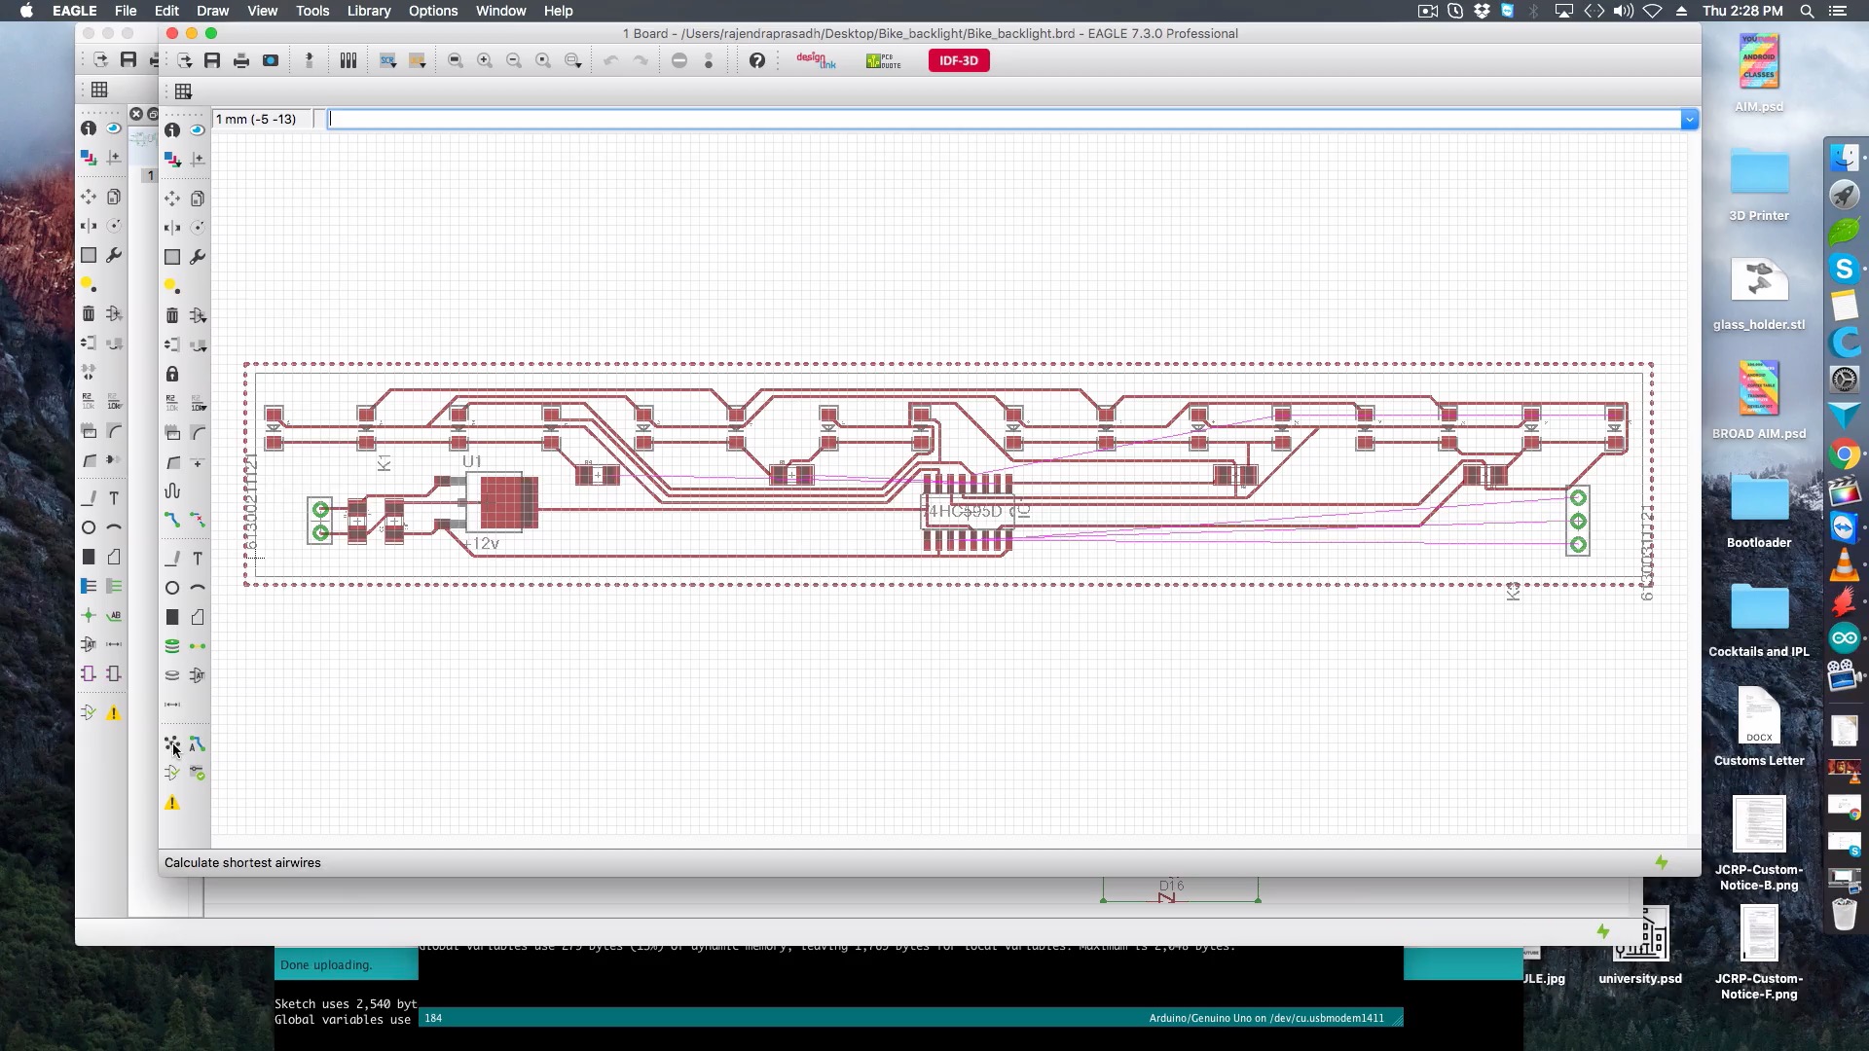Click the Ratsnest tool icon
The width and height of the screenshot is (1869, 1051).
point(172,744)
